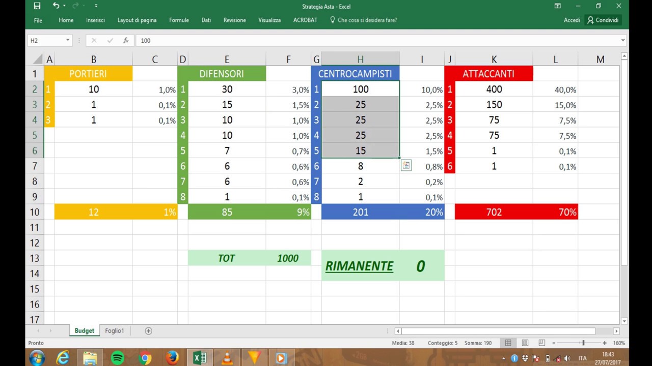The image size is (652, 366).
Task: Click the zoom slider handle
Action: pos(583,343)
